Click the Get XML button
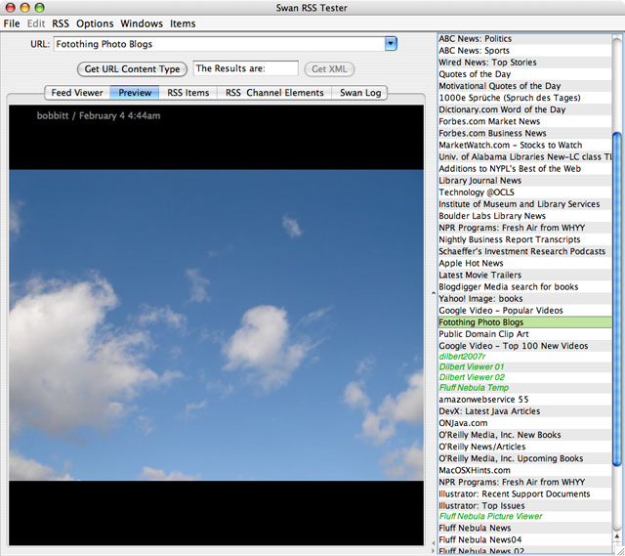625x556 pixels. pos(328,69)
